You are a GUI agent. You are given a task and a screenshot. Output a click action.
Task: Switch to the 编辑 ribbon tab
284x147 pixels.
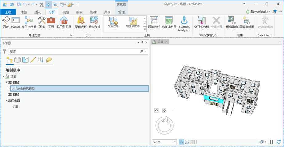click(x=79, y=12)
